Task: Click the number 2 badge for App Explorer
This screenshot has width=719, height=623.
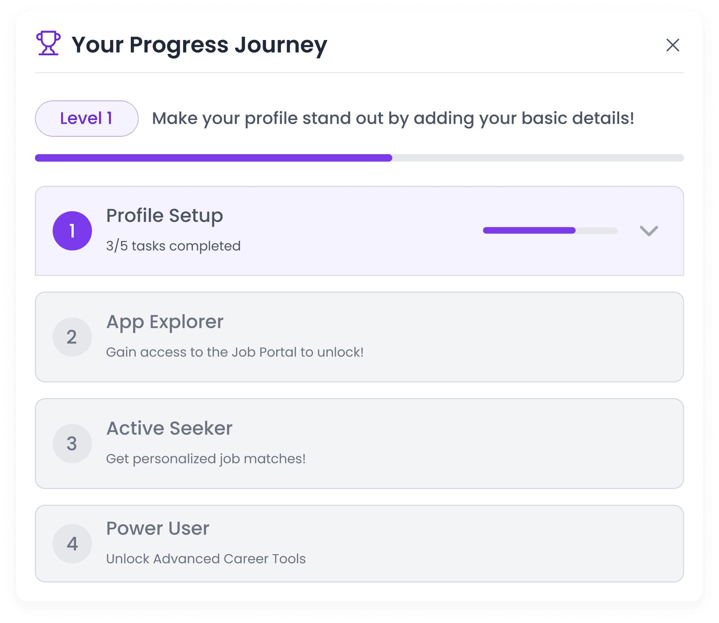Action: coord(72,337)
